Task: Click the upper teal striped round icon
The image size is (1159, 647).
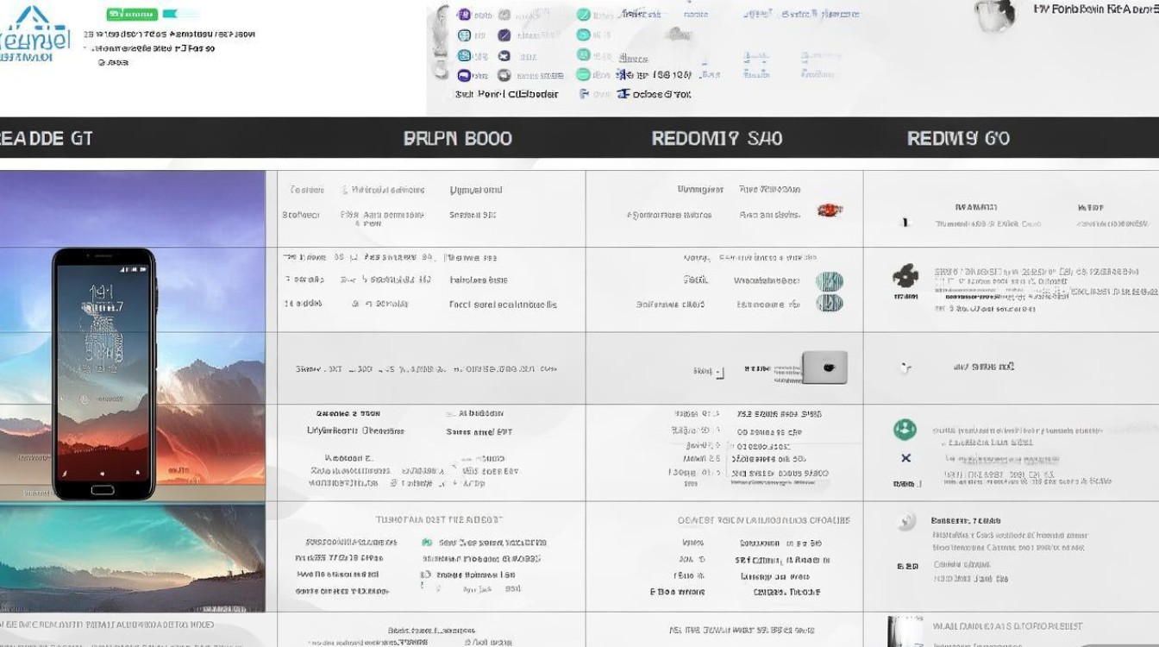Action: point(829,281)
